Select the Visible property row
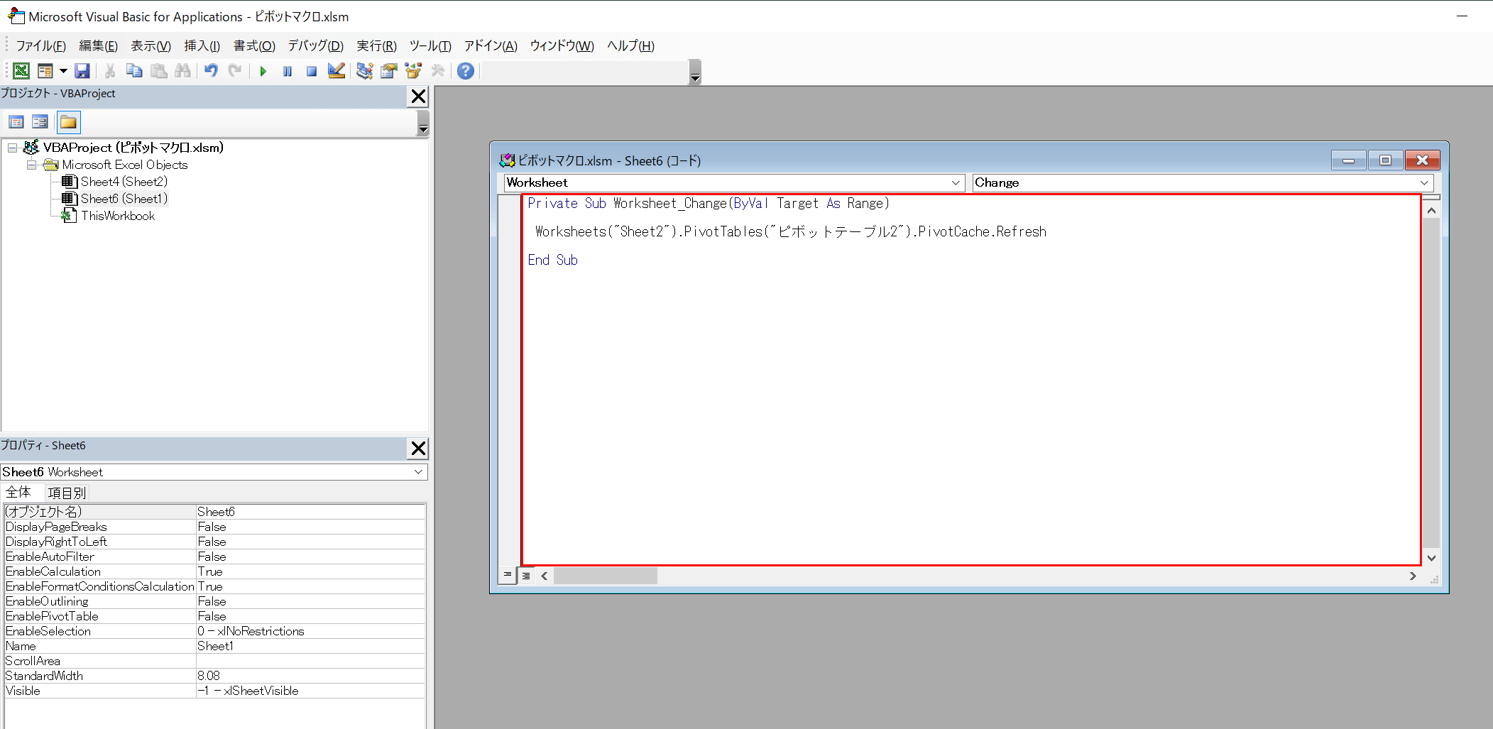The height and width of the screenshot is (729, 1493). pos(214,691)
